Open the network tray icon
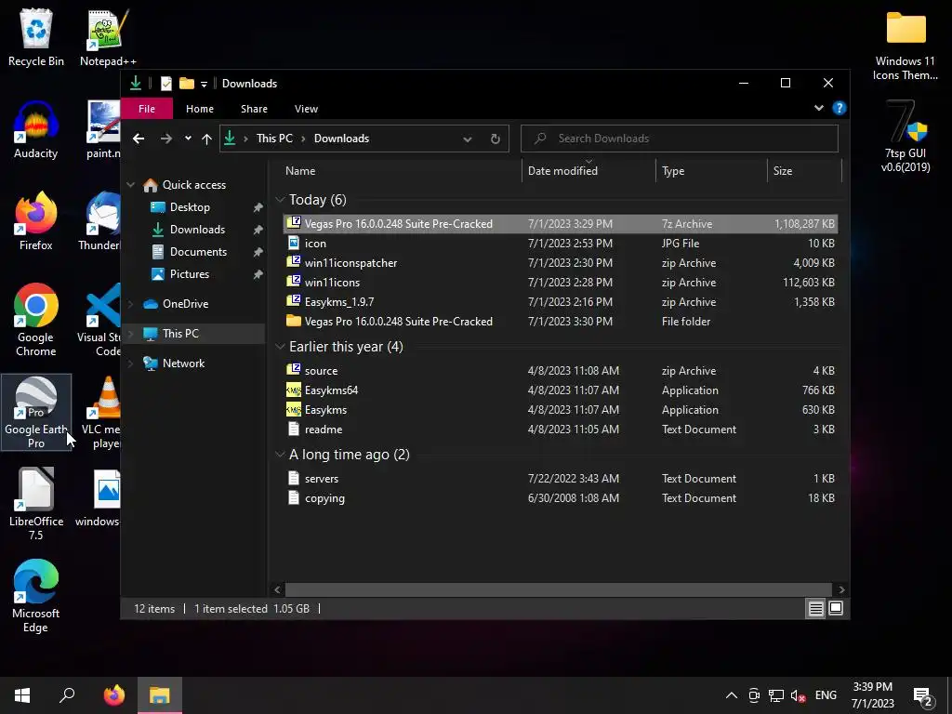952x714 pixels. 776,695
